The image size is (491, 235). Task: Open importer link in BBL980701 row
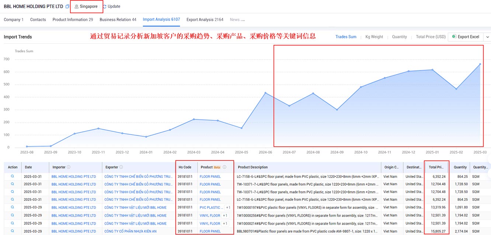tap(74, 231)
